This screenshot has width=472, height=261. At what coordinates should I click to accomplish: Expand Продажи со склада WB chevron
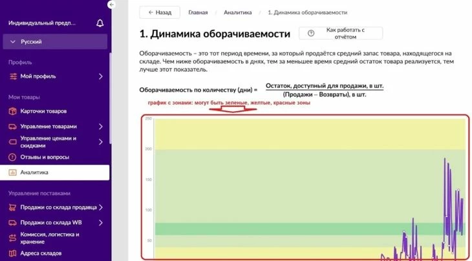pos(100,222)
